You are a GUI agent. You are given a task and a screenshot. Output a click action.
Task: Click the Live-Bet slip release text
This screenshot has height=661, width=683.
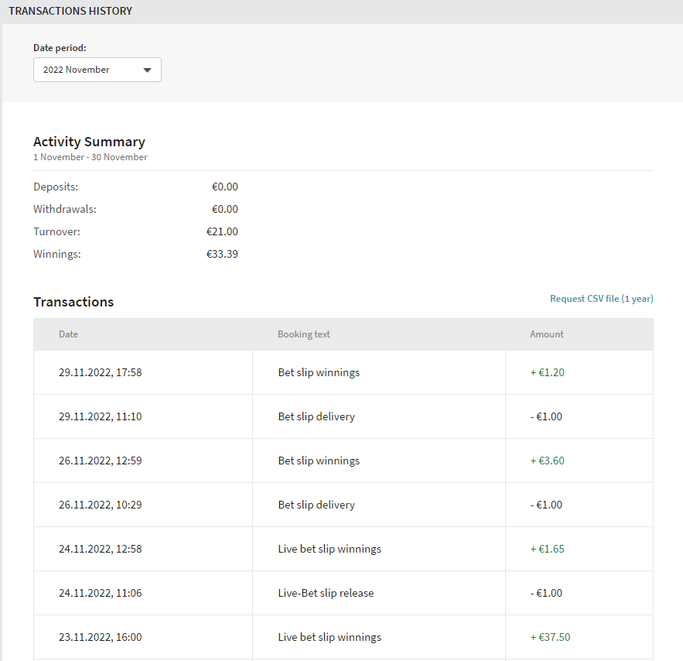coord(326,593)
